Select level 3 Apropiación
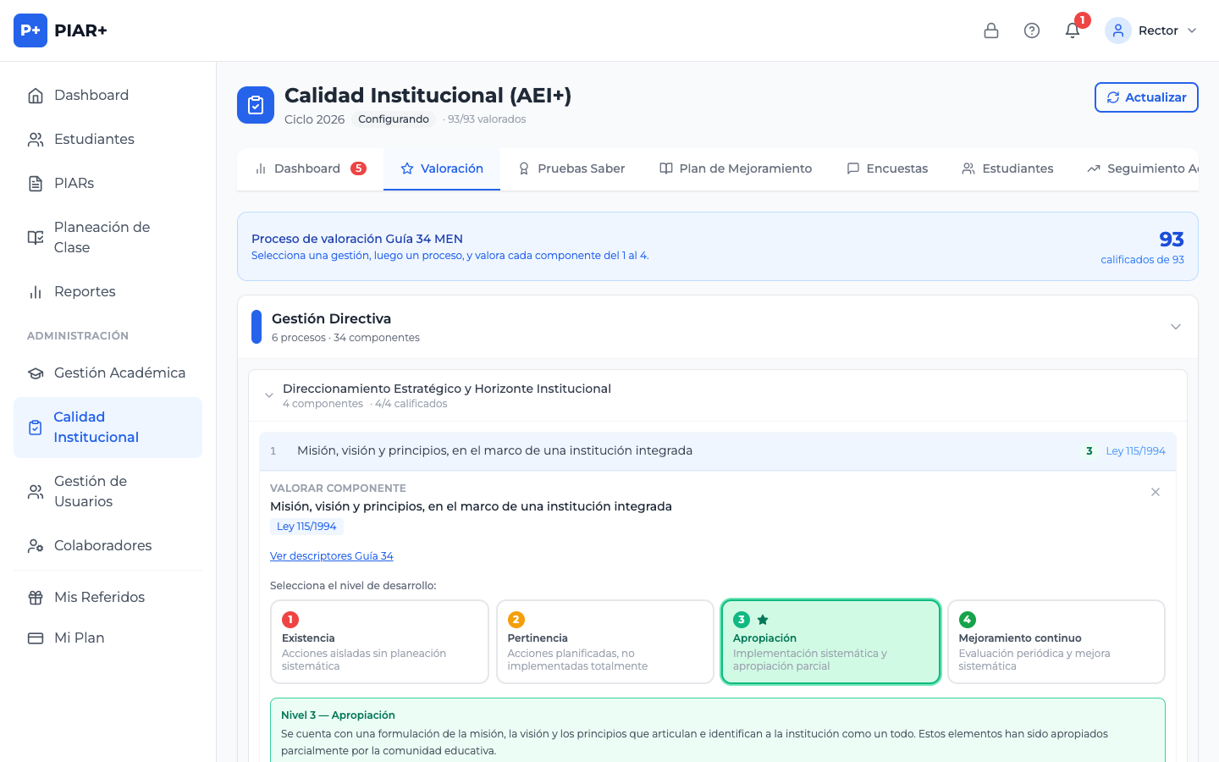 coord(830,642)
